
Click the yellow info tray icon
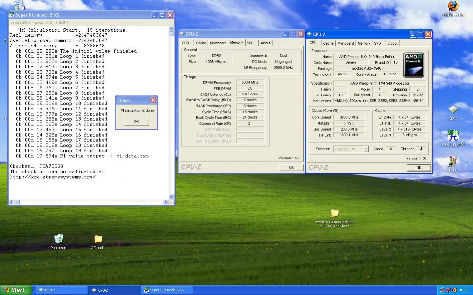[455, 290]
